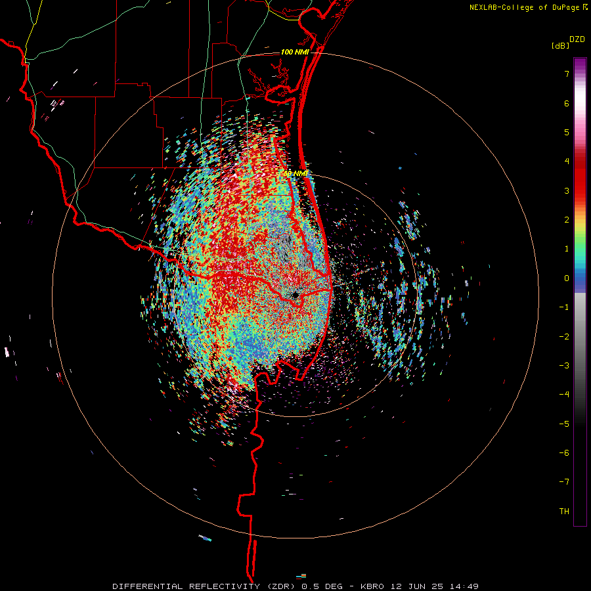
Task: Click the 4 value on the color scale
Action: [x=567, y=162]
